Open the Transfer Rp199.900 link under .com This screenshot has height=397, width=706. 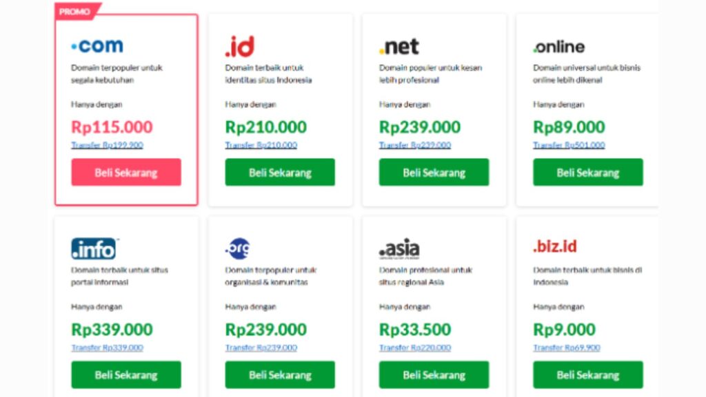[x=107, y=145]
